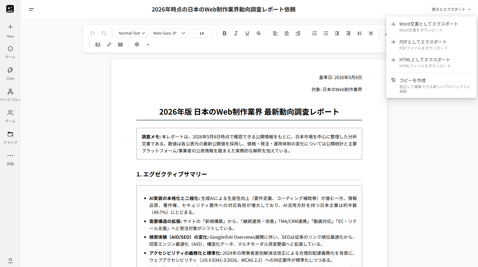The image size is (478, 267).
Task: Click the 基準日: 2026年5月8日 line
Action: (340, 78)
